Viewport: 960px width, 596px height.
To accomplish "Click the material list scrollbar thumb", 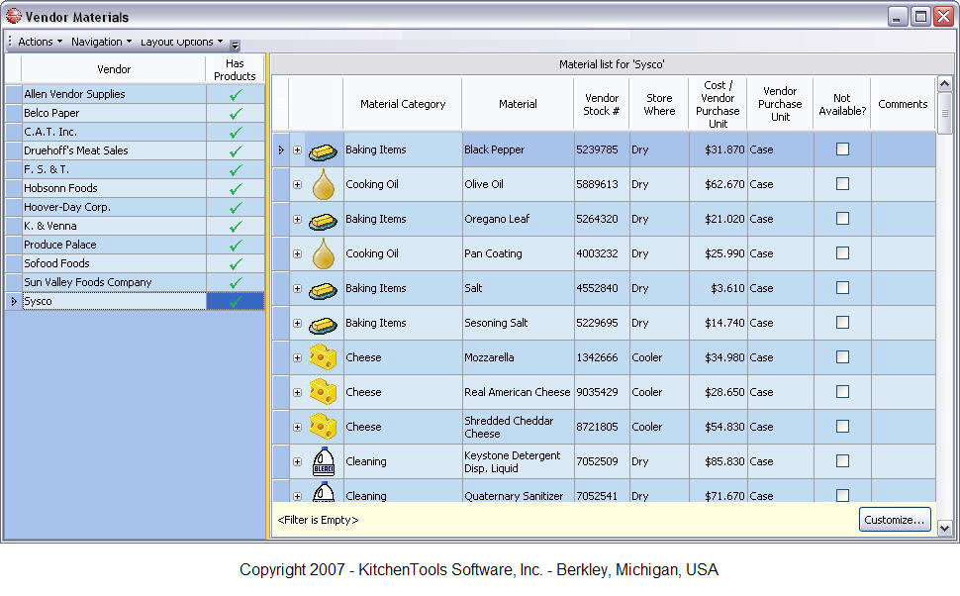I will coord(945,113).
